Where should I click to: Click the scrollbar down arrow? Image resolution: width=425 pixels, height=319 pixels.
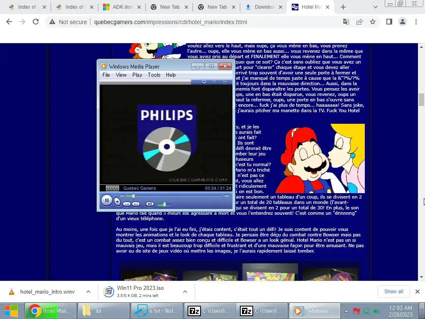421,277
